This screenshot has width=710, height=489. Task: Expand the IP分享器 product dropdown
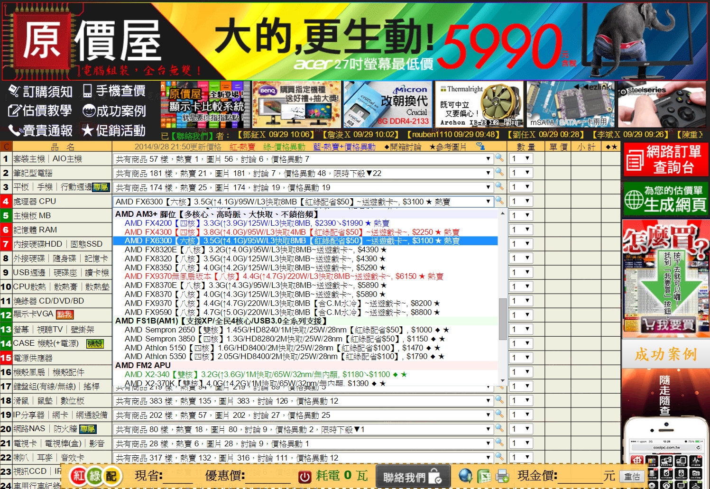point(303,415)
